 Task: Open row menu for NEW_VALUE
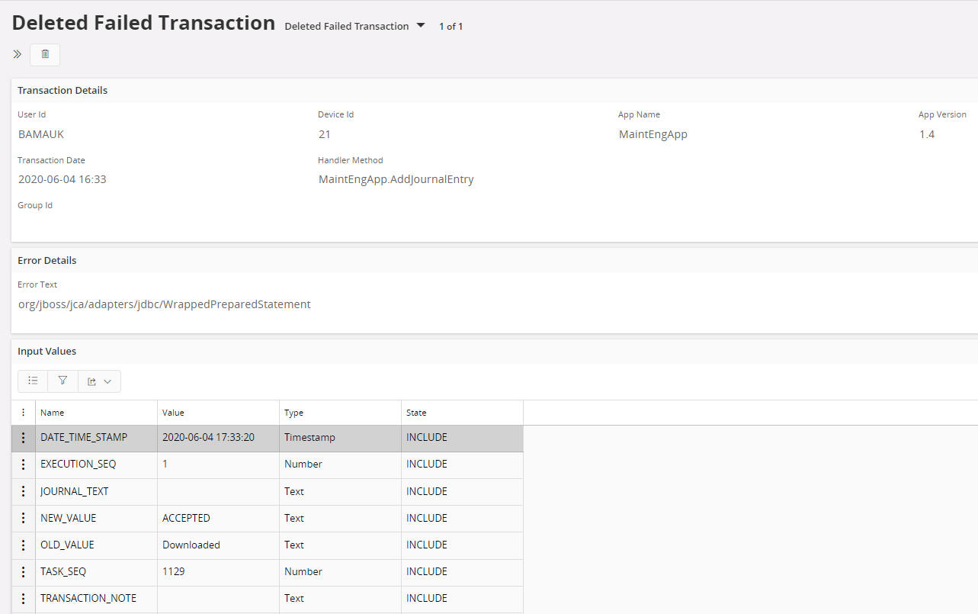24,518
